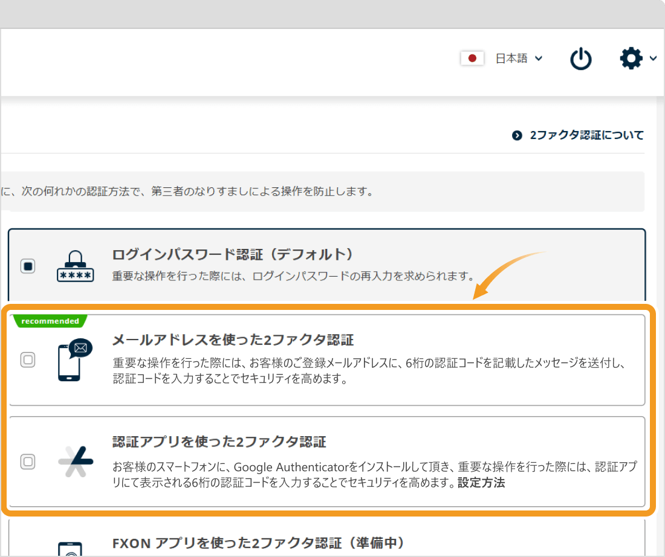This screenshot has height=557, width=665.
Task: Expand the chevron next to the gear
Action: pos(653,58)
